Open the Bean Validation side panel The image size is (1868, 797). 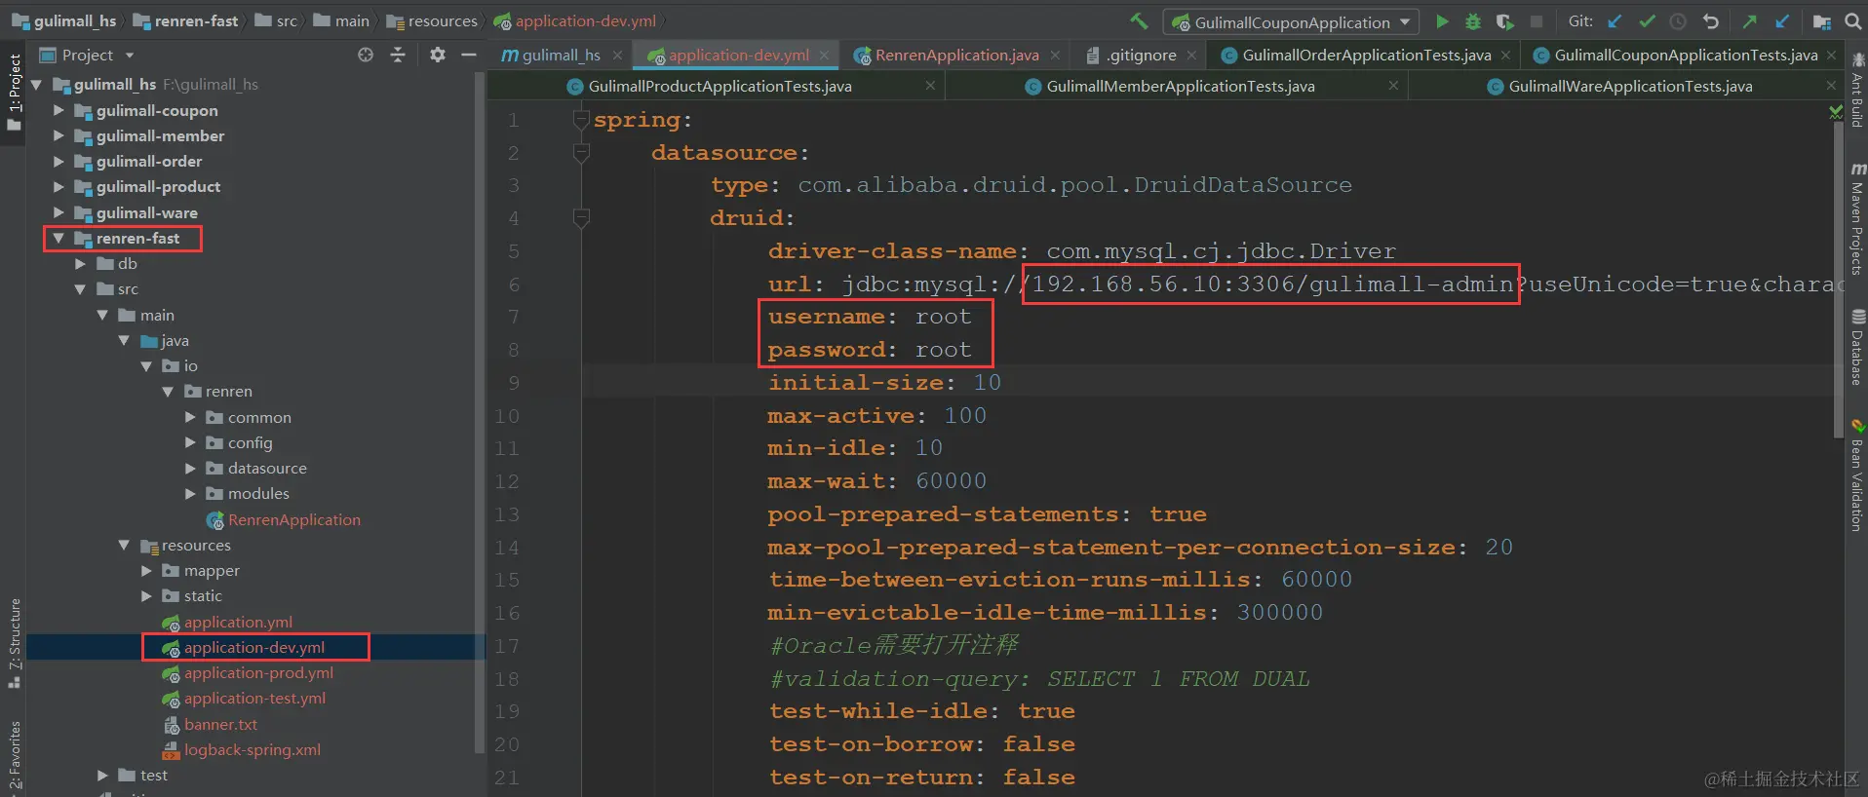tap(1857, 475)
